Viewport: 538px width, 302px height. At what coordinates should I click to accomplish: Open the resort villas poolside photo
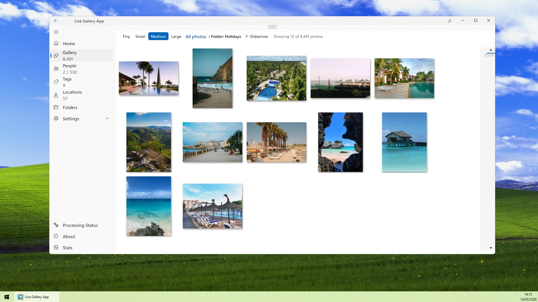[x=404, y=78]
